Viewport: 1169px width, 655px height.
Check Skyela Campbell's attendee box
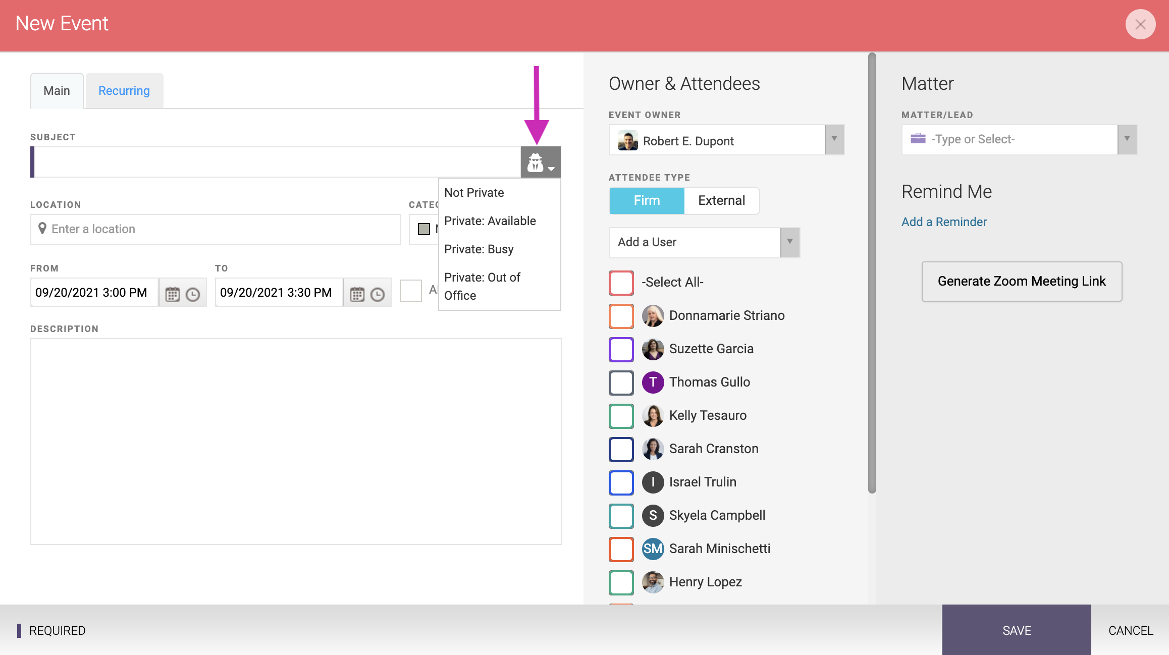(621, 516)
